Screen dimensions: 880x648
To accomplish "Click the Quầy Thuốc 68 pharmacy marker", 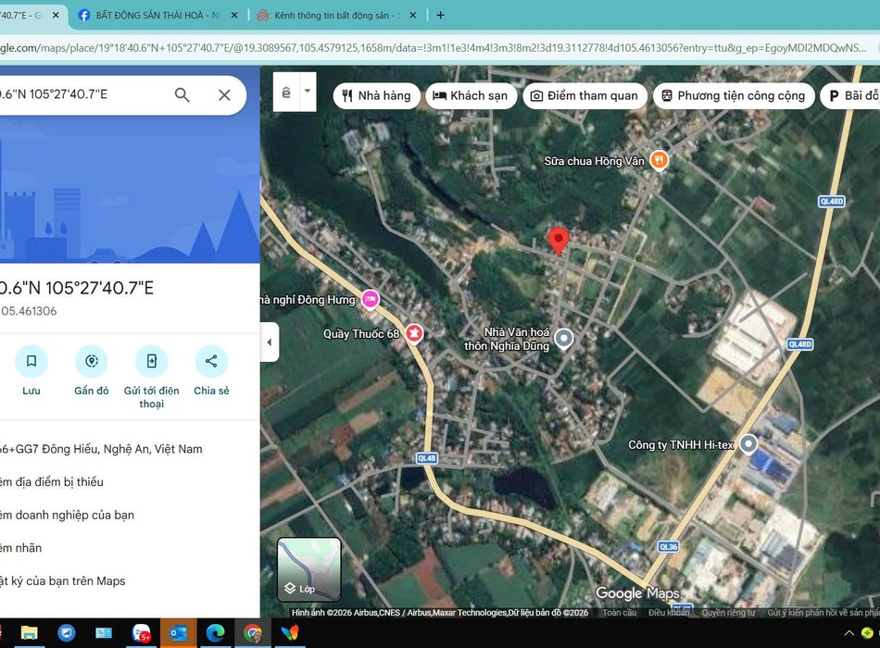I will pyautogui.click(x=414, y=333).
